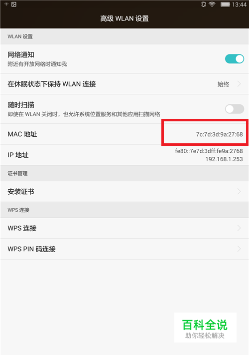
Task: Tap the Wi-Fi signal status icon
Action: pos(212,4)
